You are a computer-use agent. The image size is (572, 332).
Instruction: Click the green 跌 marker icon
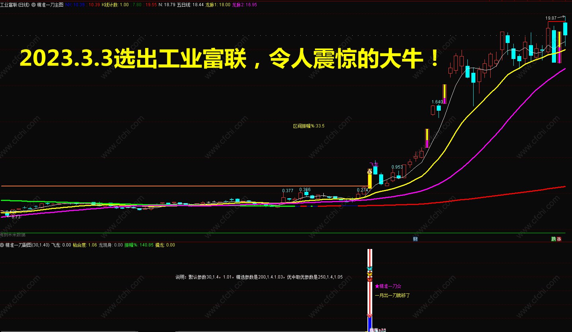pos(554,239)
